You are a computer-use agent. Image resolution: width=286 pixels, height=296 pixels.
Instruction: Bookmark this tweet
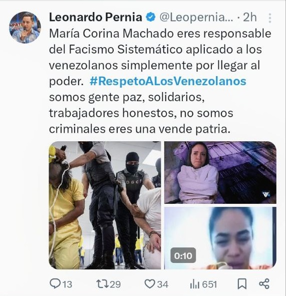242,284
